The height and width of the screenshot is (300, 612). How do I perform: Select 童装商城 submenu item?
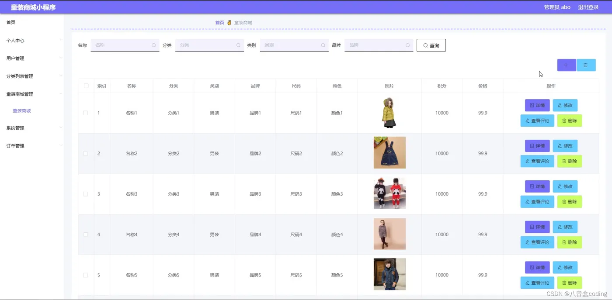pos(22,111)
